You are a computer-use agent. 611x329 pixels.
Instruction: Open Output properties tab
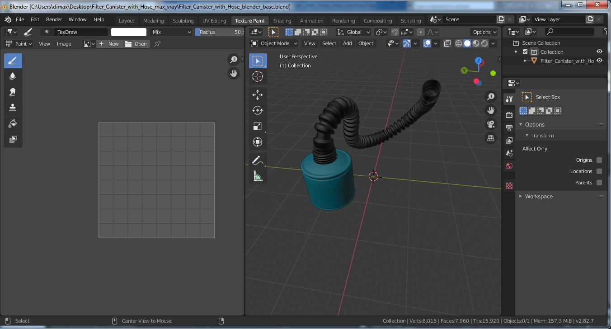click(x=509, y=128)
